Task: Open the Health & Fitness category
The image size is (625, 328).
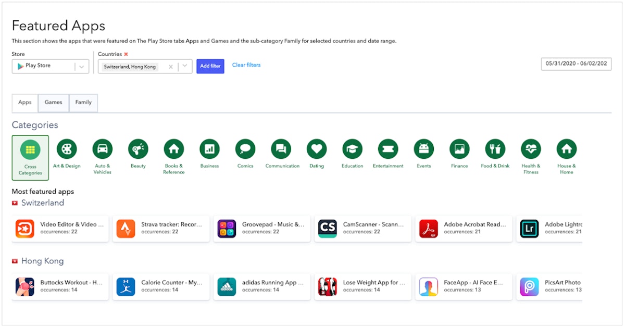Action: click(x=531, y=149)
